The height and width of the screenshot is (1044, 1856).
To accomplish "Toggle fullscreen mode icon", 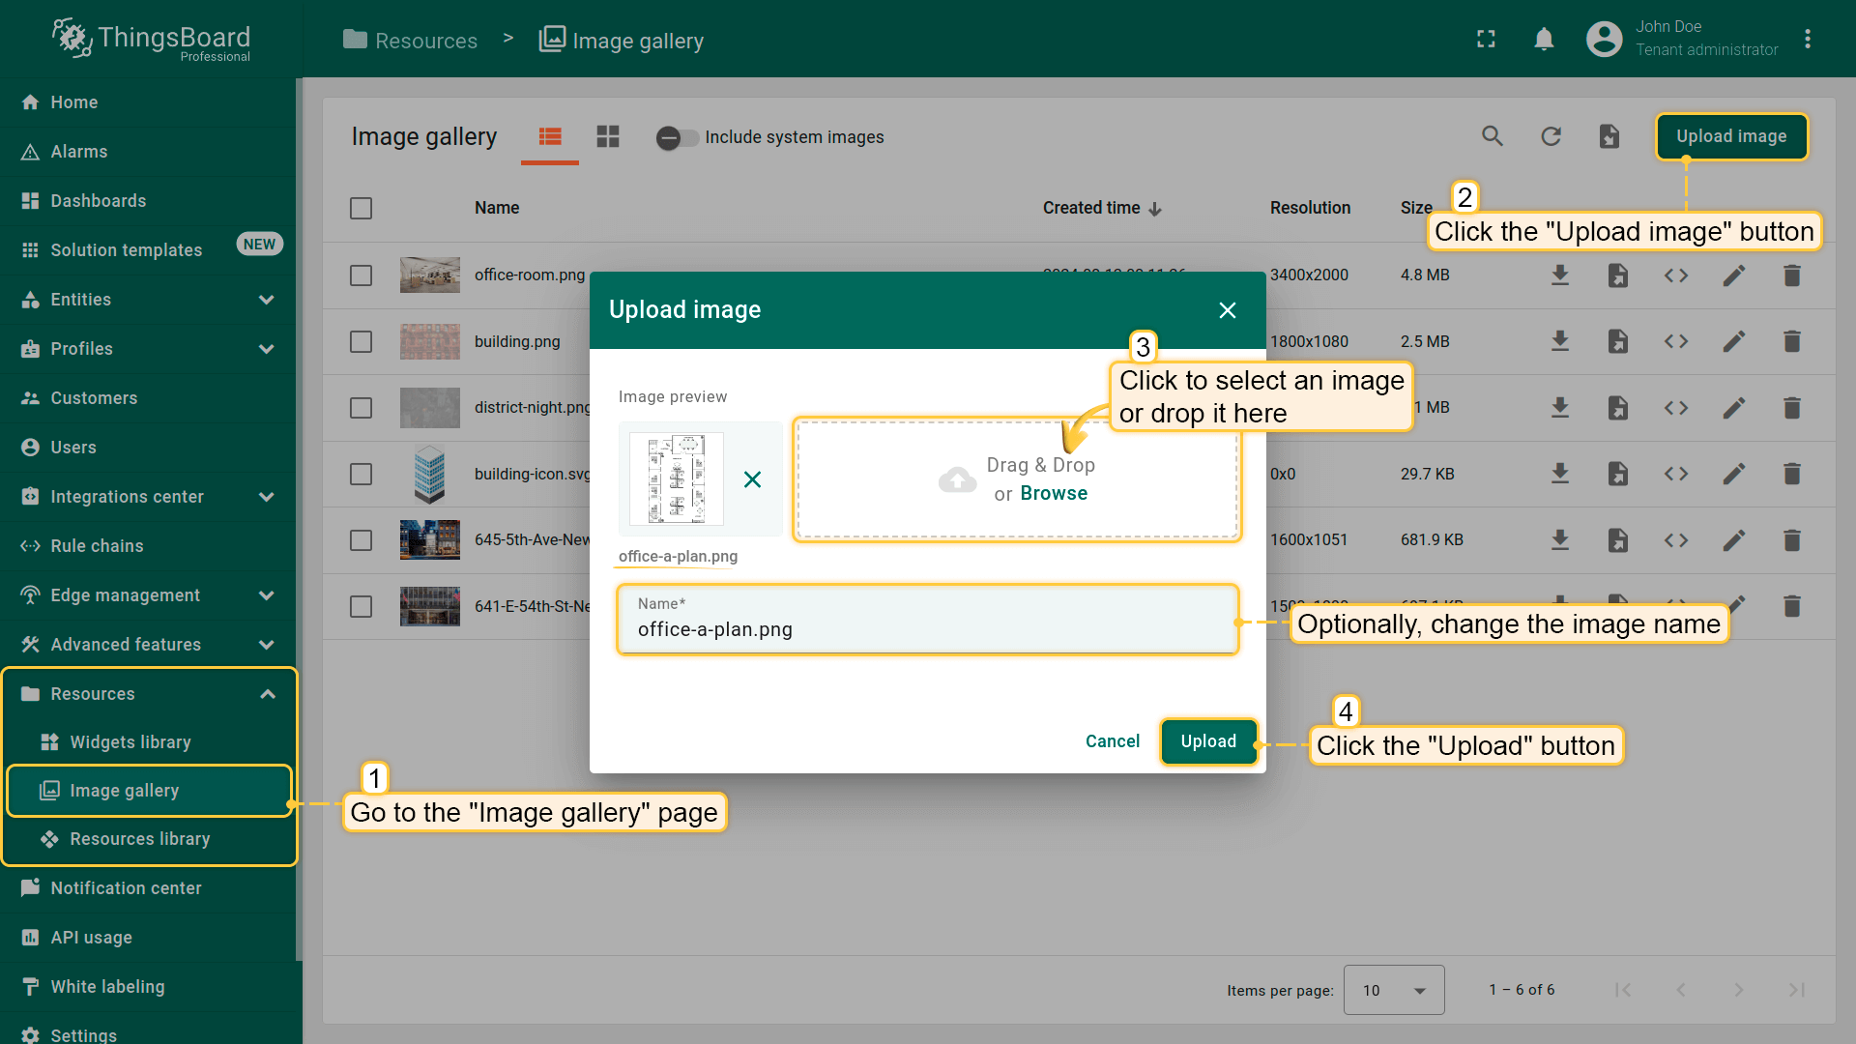I will (1486, 39).
